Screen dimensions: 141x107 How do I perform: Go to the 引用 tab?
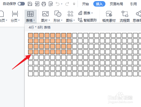pyautogui.click(x=134, y=4)
